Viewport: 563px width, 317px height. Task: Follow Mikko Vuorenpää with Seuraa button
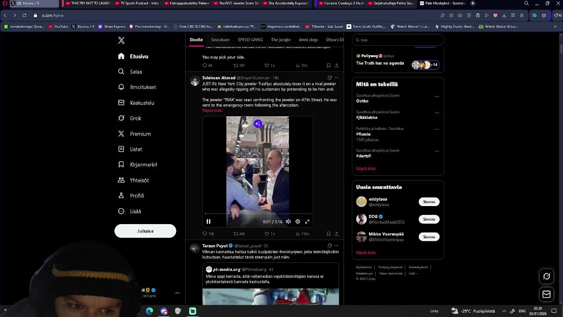point(429,237)
